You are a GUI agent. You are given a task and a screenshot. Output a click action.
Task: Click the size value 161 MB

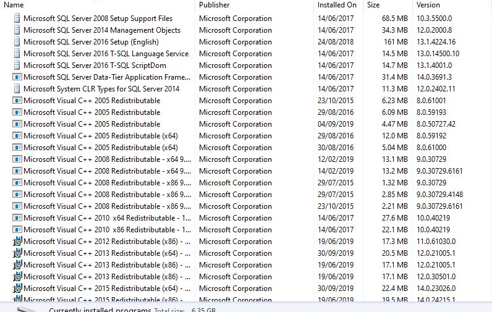tap(396, 42)
